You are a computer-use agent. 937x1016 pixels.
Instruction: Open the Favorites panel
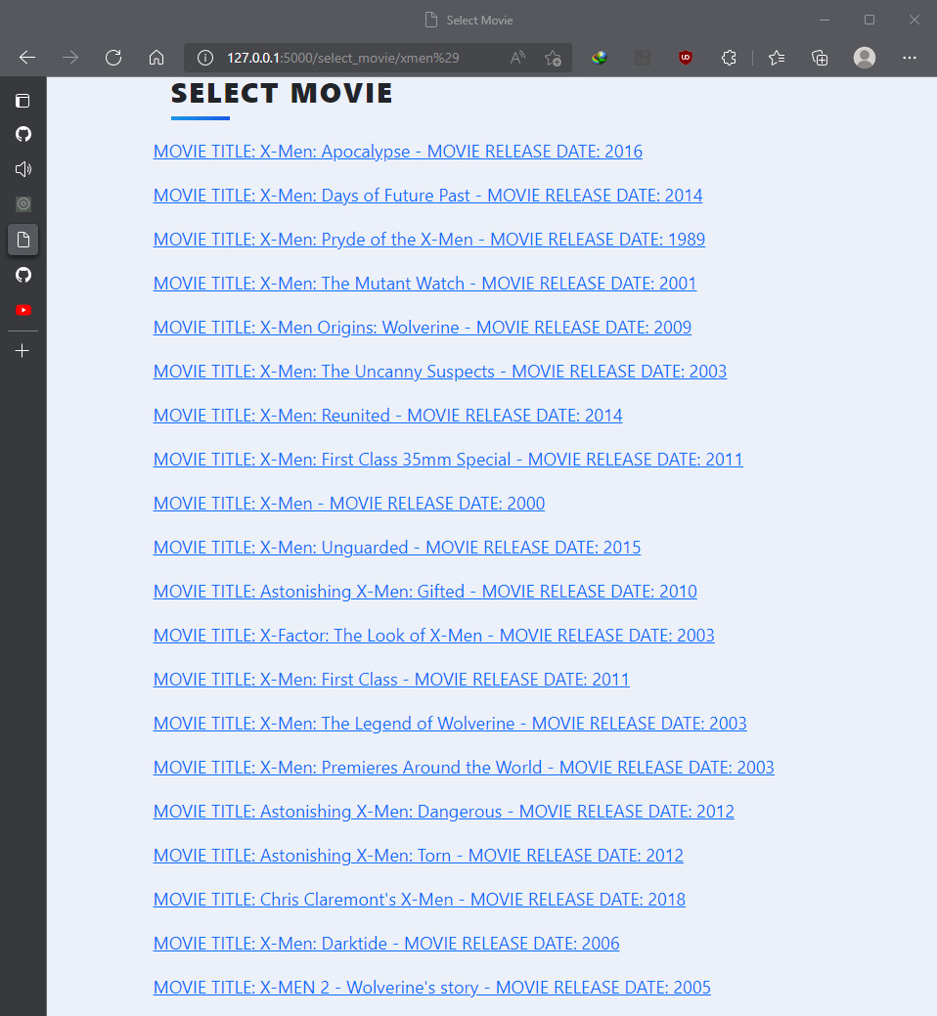[x=776, y=58]
